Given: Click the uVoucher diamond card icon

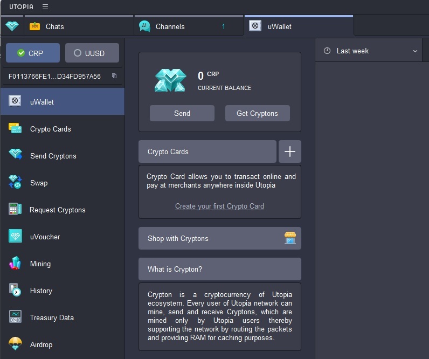Looking at the screenshot, I should tap(15, 236).
